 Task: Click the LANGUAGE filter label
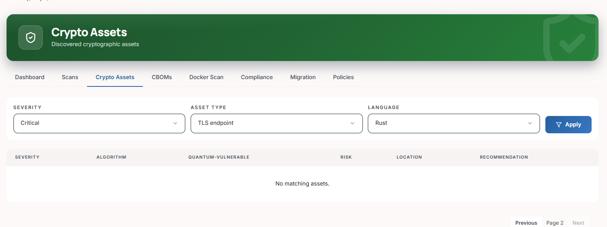tap(384, 108)
